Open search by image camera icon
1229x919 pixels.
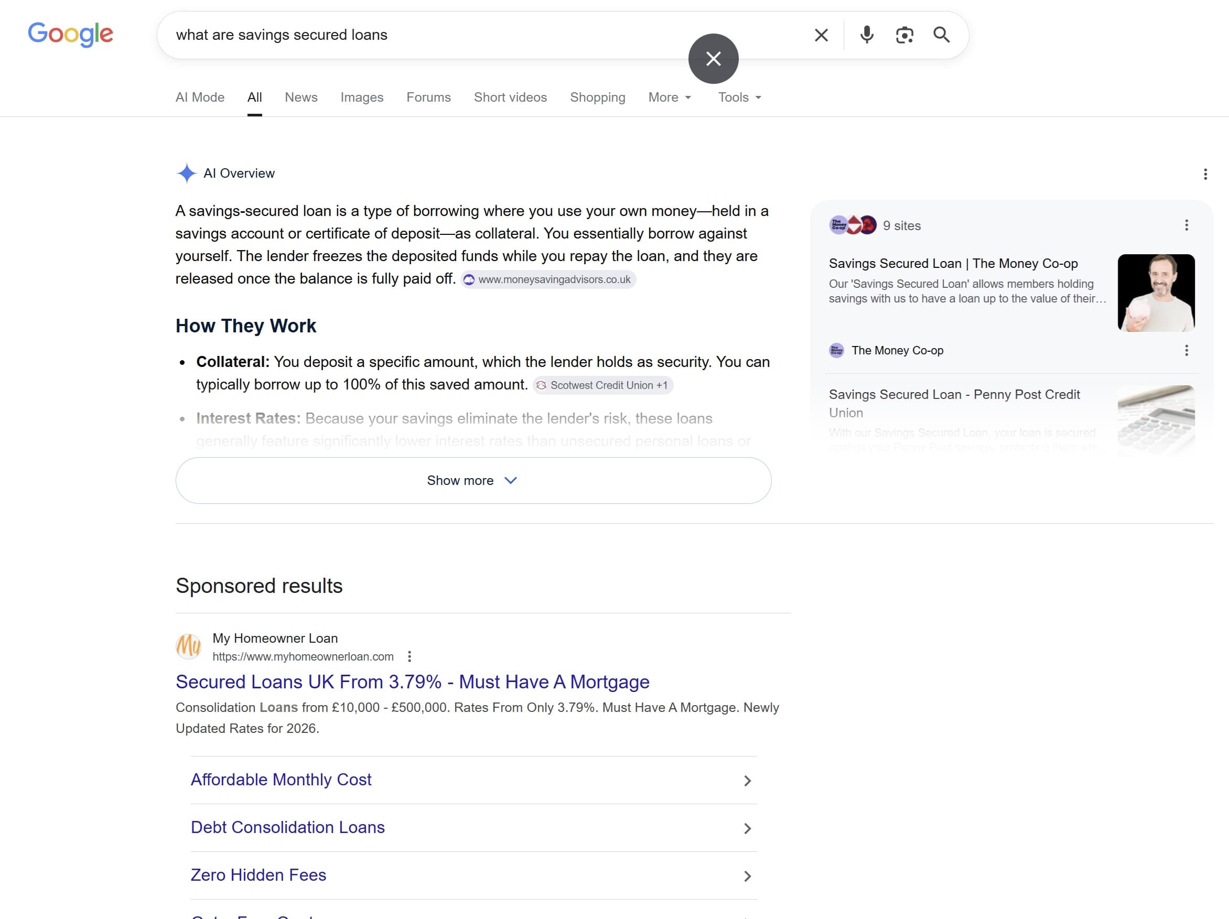coord(904,35)
